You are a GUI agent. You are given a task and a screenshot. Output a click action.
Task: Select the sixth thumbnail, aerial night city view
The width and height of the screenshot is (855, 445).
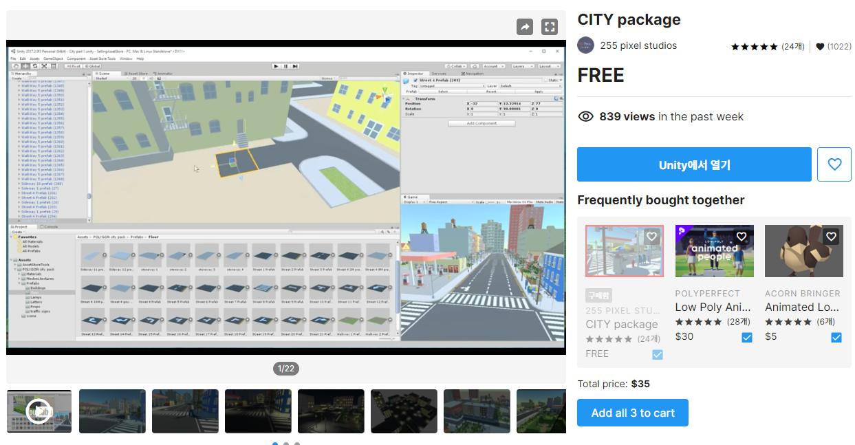pos(404,411)
